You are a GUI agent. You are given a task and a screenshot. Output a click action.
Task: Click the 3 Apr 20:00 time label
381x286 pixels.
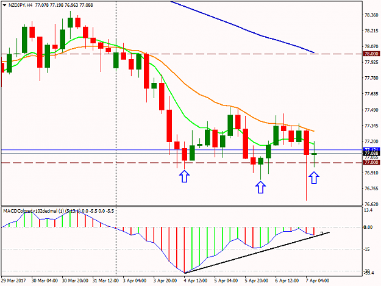pos(165,281)
